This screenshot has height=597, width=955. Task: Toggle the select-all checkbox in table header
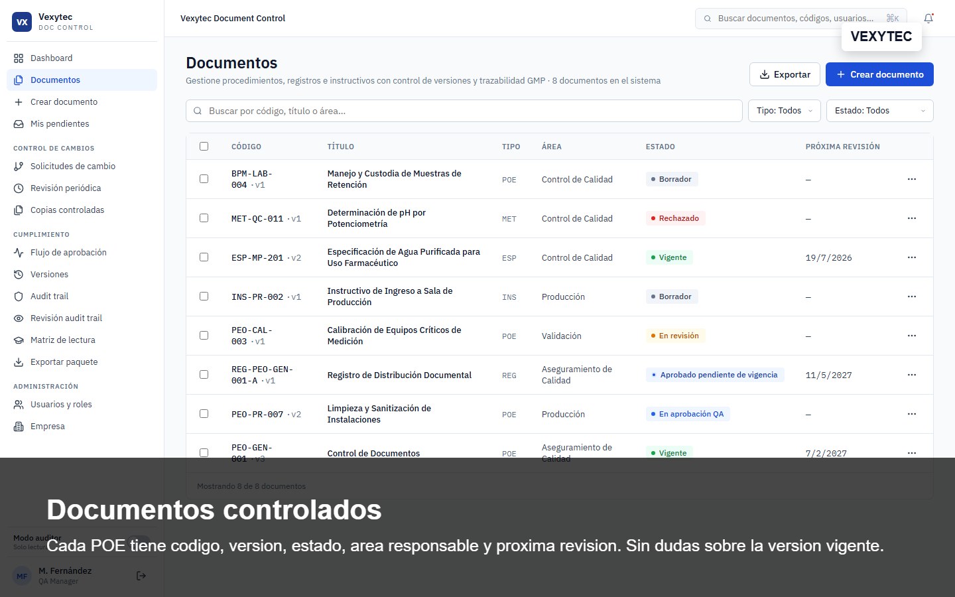coord(204,146)
